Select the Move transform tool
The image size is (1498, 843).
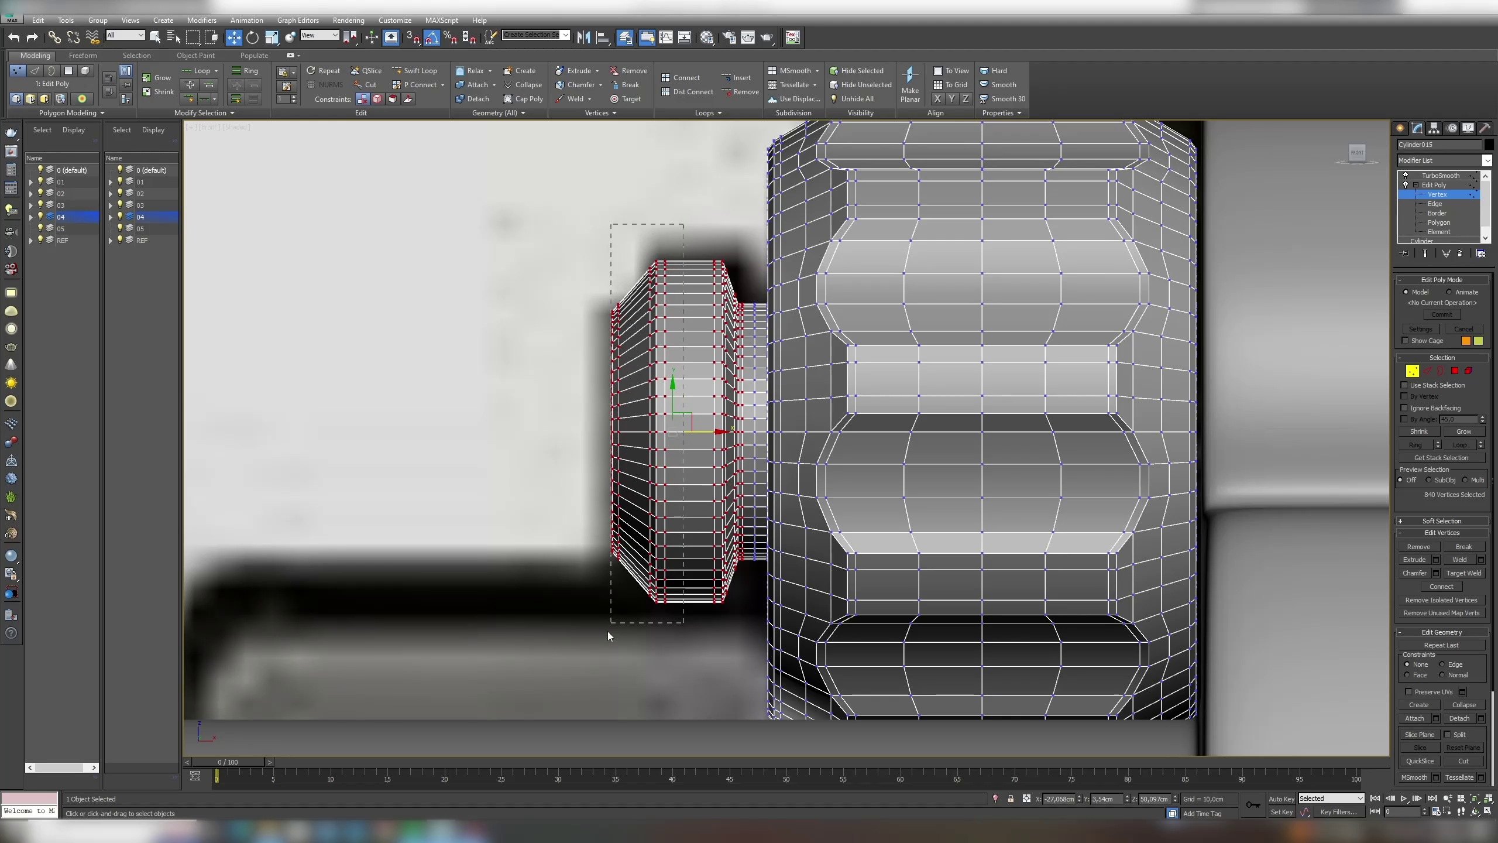pyautogui.click(x=233, y=37)
